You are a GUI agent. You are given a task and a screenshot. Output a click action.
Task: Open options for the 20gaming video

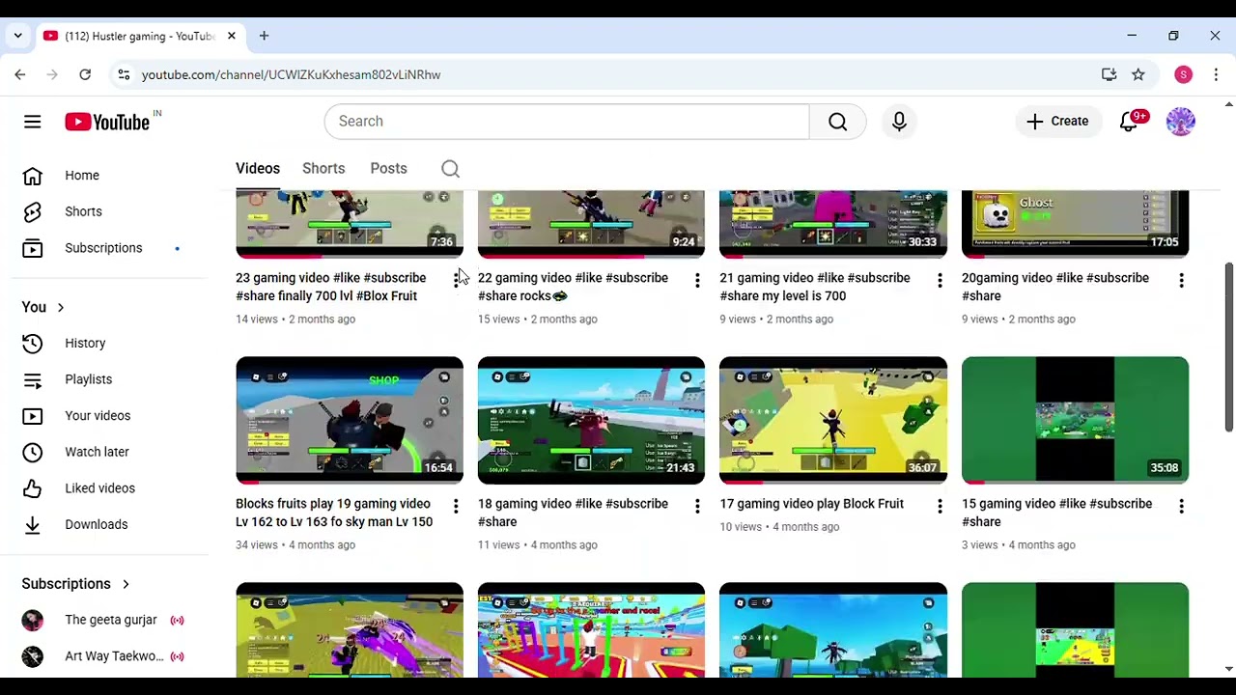(x=1181, y=280)
